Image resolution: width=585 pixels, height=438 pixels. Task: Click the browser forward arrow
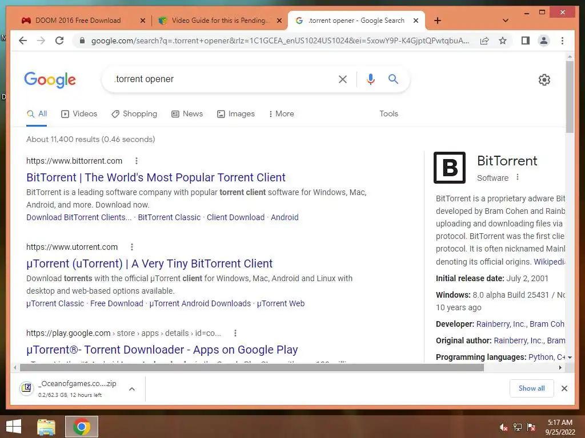click(x=41, y=40)
